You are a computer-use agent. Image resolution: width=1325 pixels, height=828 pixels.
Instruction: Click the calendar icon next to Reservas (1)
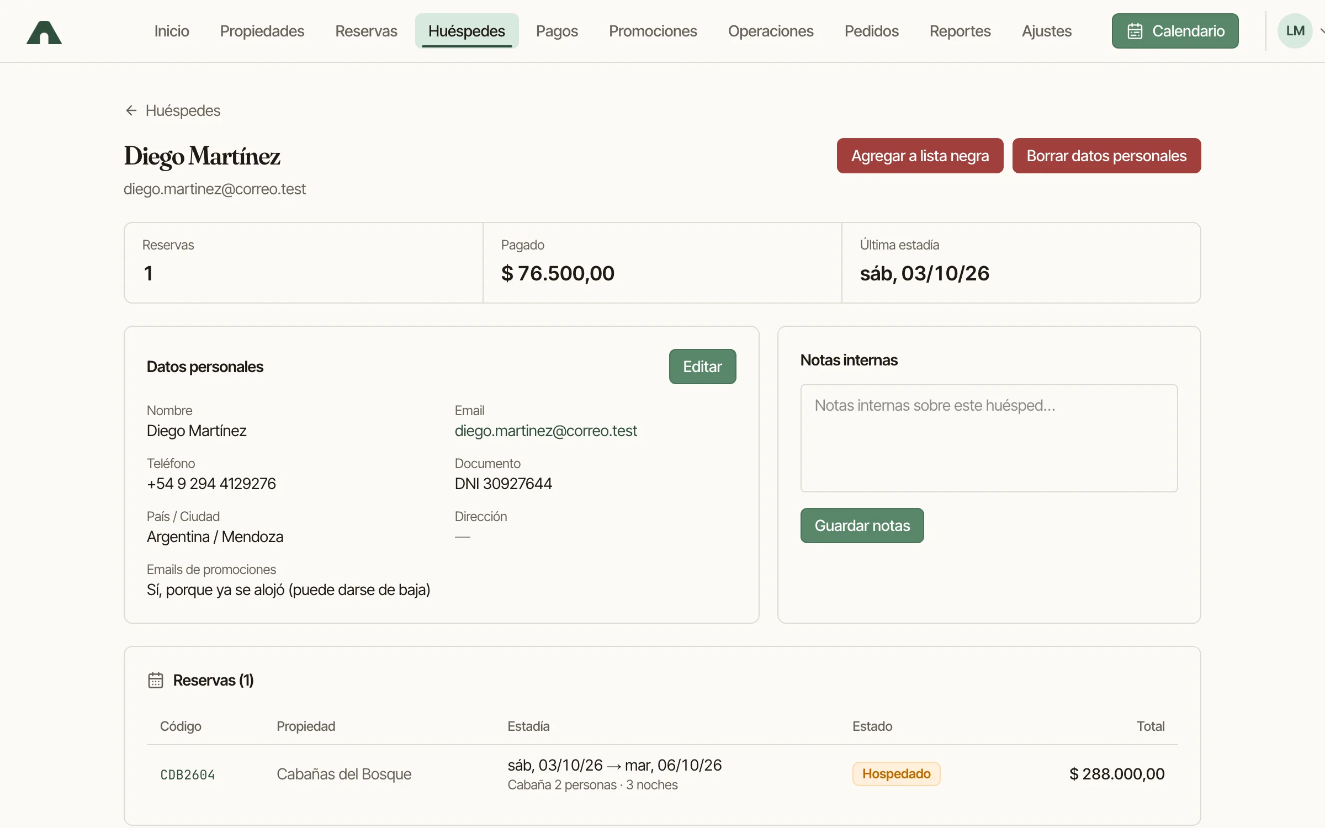pos(156,680)
